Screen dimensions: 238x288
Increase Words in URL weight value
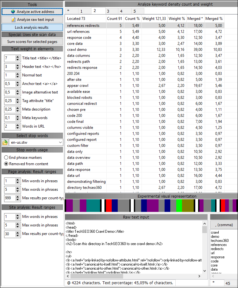[17, 125]
